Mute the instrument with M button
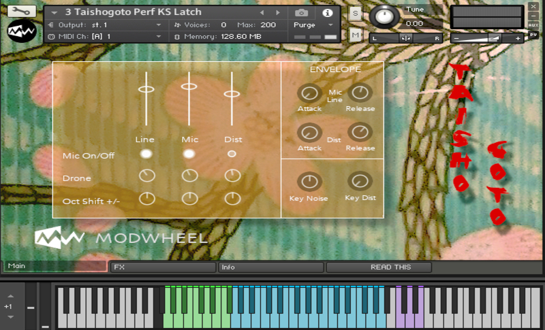The height and width of the screenshot is (330, 545). pos(355,35)
